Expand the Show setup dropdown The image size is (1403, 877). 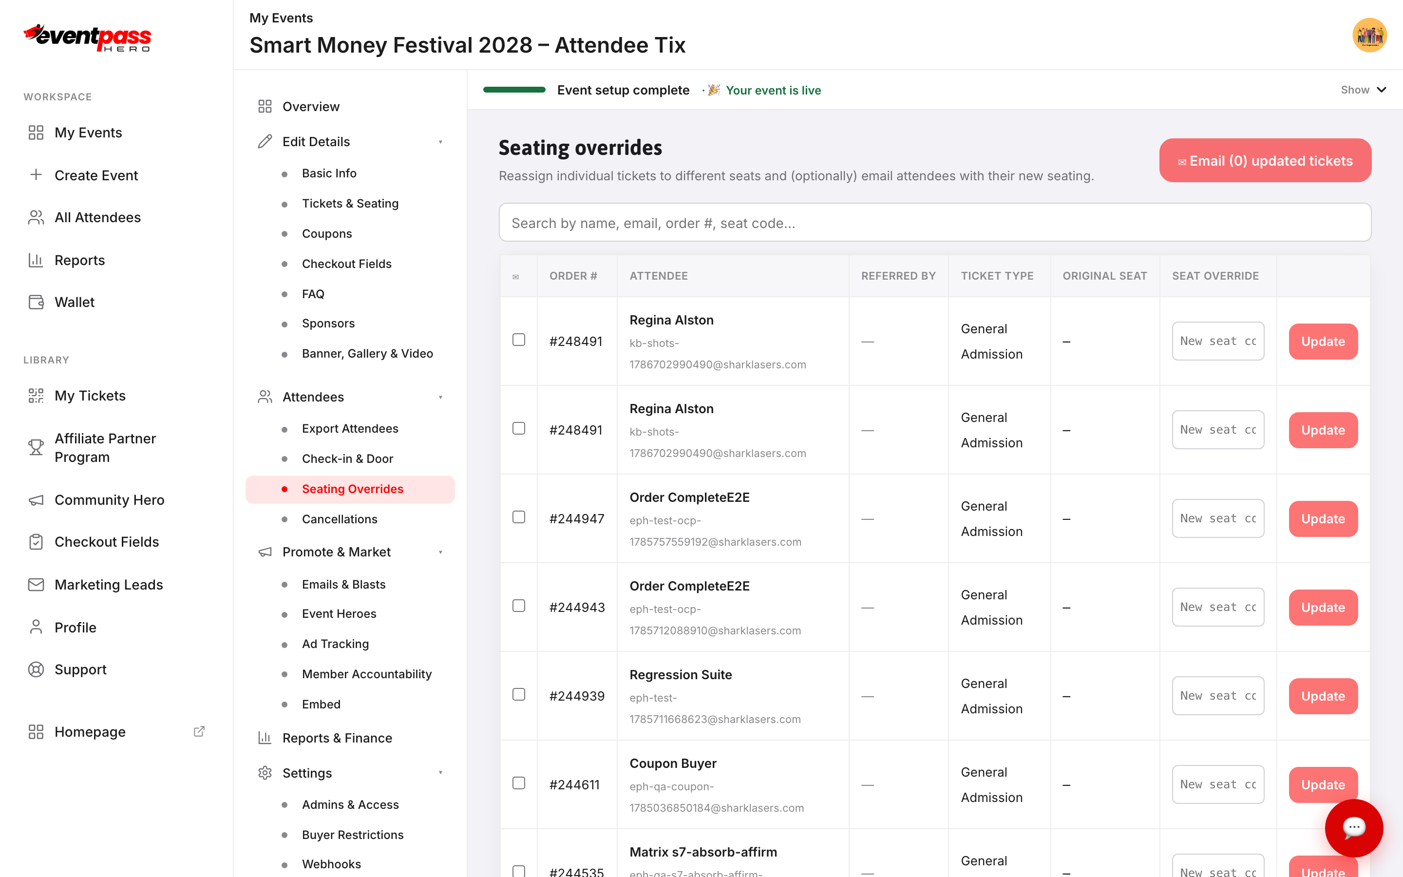click(x=1364, y=90)
